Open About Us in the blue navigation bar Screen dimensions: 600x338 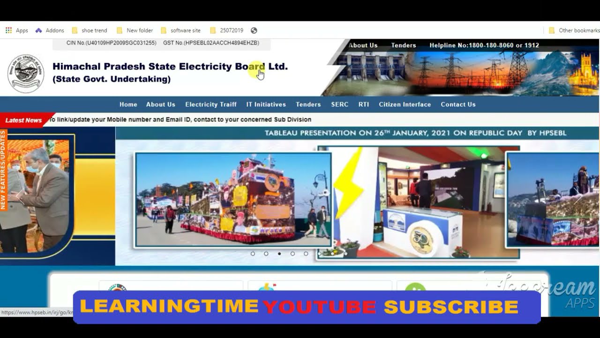pyautogui.click(x=161, y=105)
